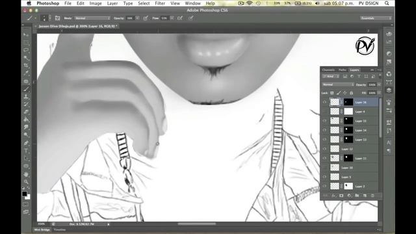Image resolution: width=416 pixels, height=234 pixels.
Task: Click the create new layer icon
Action: pos(365,196)
